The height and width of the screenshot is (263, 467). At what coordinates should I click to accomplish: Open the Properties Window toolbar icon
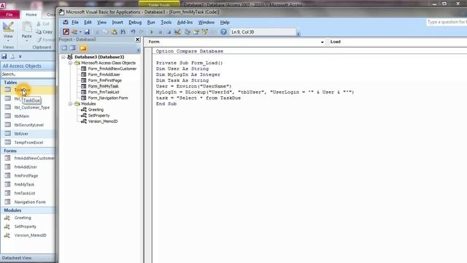click(x=196, y=32)
